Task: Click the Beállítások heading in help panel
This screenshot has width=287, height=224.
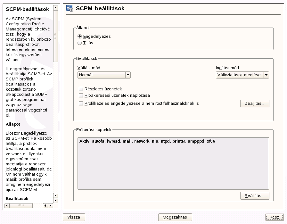Action: 17,199
